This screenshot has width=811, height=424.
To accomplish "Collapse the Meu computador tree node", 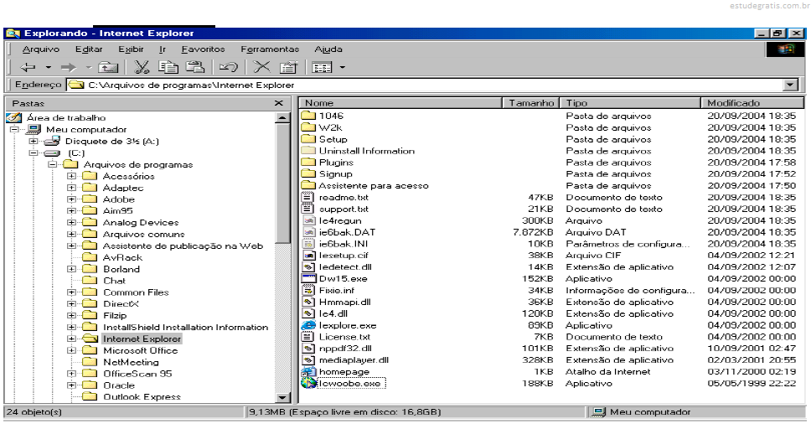I will tap(14, 129).
